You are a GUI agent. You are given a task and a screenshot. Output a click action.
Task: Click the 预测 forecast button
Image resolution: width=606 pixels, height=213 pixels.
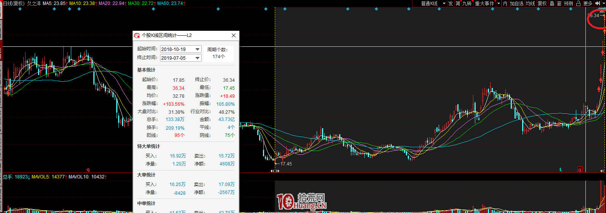pos(569,3)
